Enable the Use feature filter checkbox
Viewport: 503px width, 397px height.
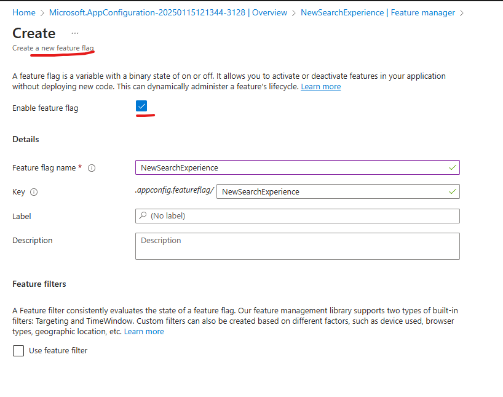click(x=18, y=350)
